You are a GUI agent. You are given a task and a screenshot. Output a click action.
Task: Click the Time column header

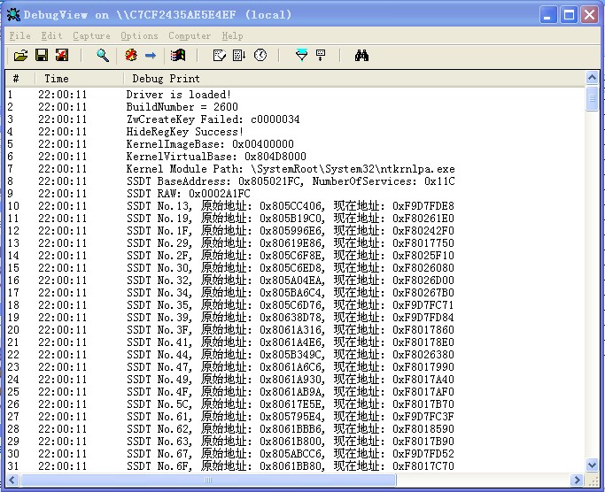(79, 79)
